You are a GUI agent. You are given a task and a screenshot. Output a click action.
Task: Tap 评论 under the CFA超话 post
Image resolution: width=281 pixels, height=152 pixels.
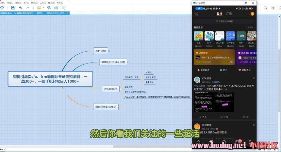(x=224, y=117)
